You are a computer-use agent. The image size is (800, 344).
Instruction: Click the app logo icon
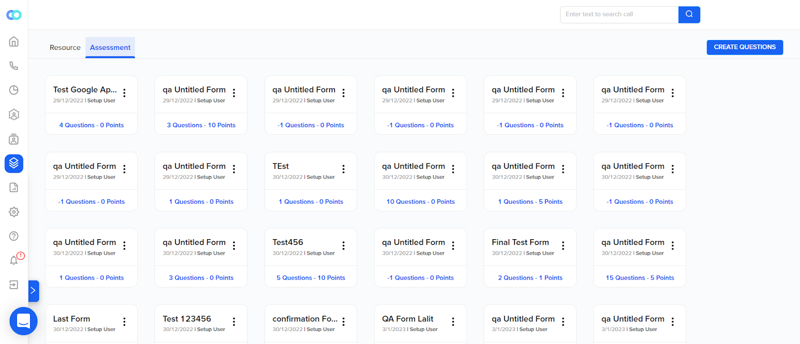pos(14,15)
